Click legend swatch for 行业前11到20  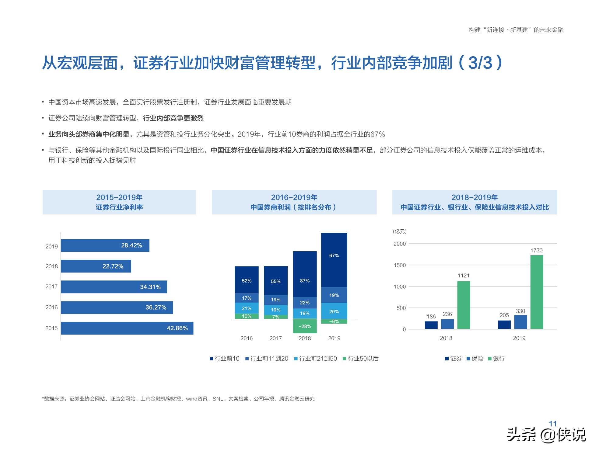tap(247, 359)
